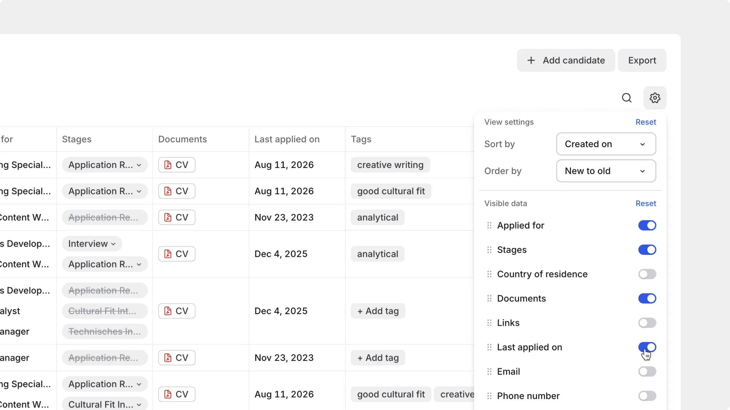Screen dimensions: 730x410
Task: Click the Technisches In... struck-through stage
Action: [x=105, y=331]
